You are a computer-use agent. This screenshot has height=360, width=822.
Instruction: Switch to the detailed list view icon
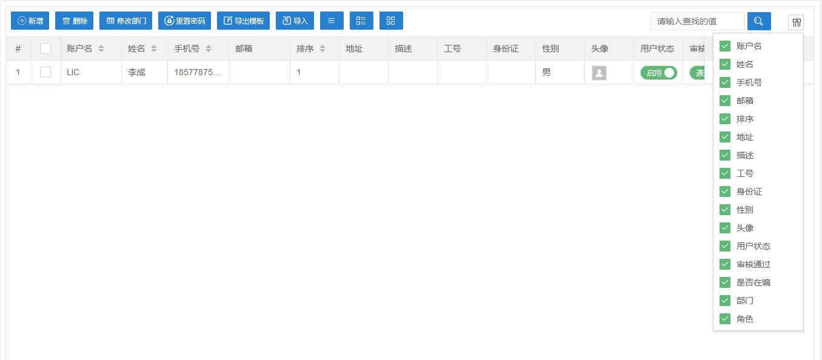coord(361,21)
